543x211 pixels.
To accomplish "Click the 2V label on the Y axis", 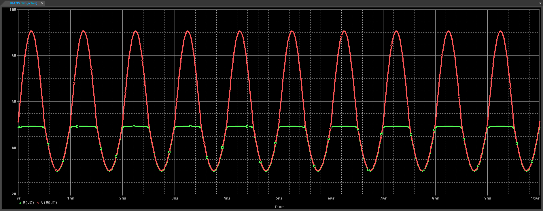I will pos(14,194).
